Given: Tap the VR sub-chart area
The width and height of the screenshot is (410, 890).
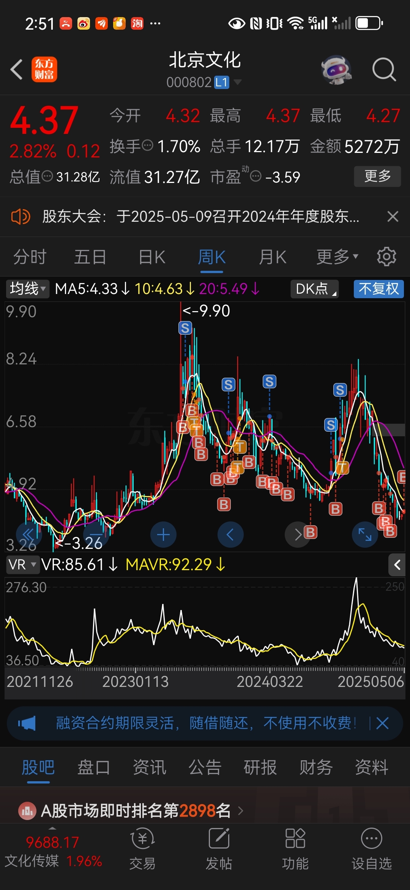Looking at the screenshot, I should (x=205, y=623).
